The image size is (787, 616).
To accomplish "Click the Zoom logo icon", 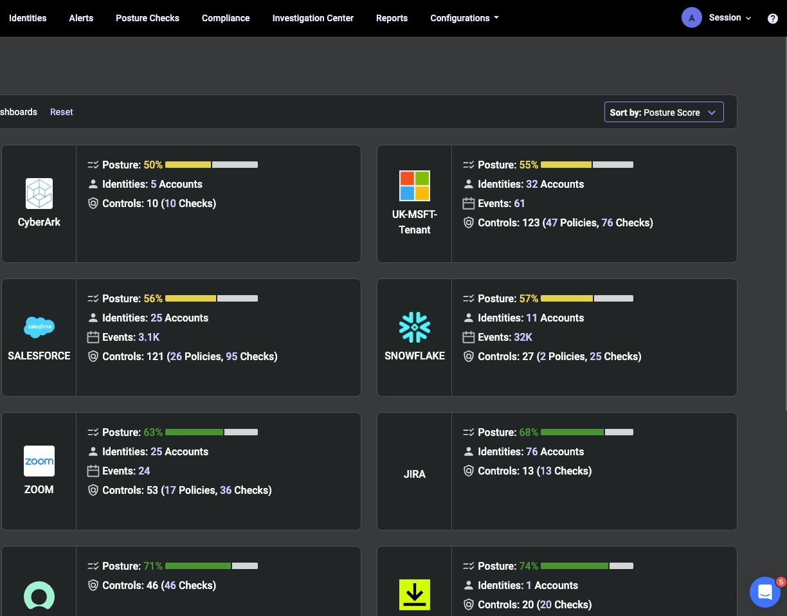I will (39, 461).
